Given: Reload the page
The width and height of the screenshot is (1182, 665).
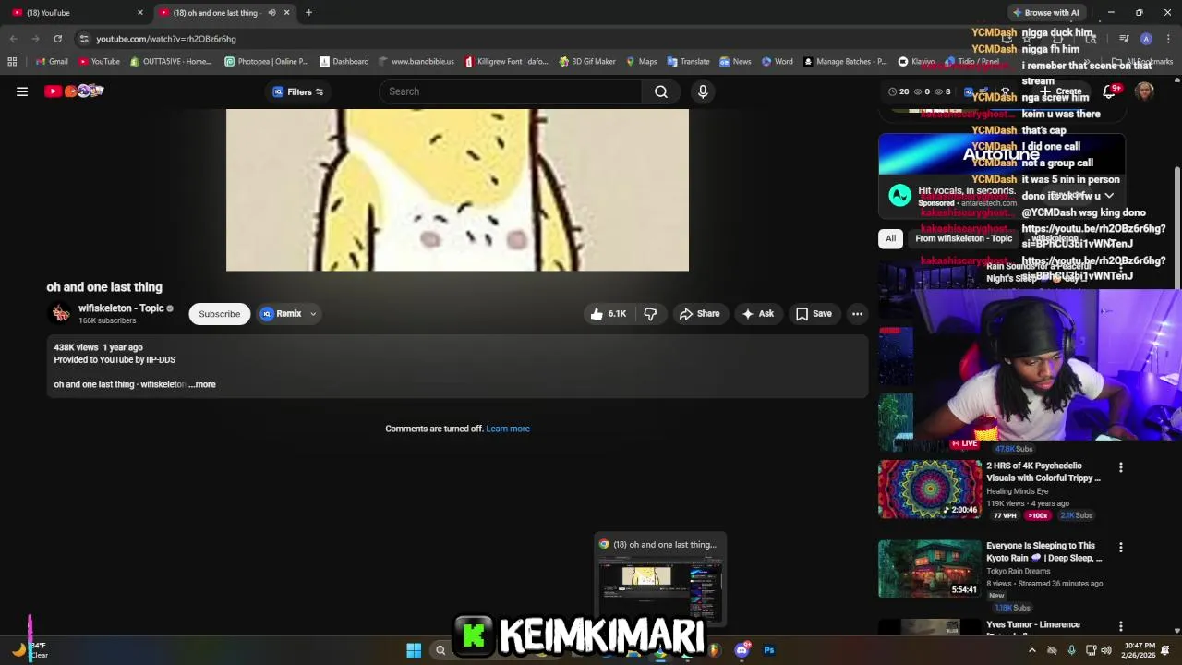Looking at the screenshot, I should (x=57, y=39).
